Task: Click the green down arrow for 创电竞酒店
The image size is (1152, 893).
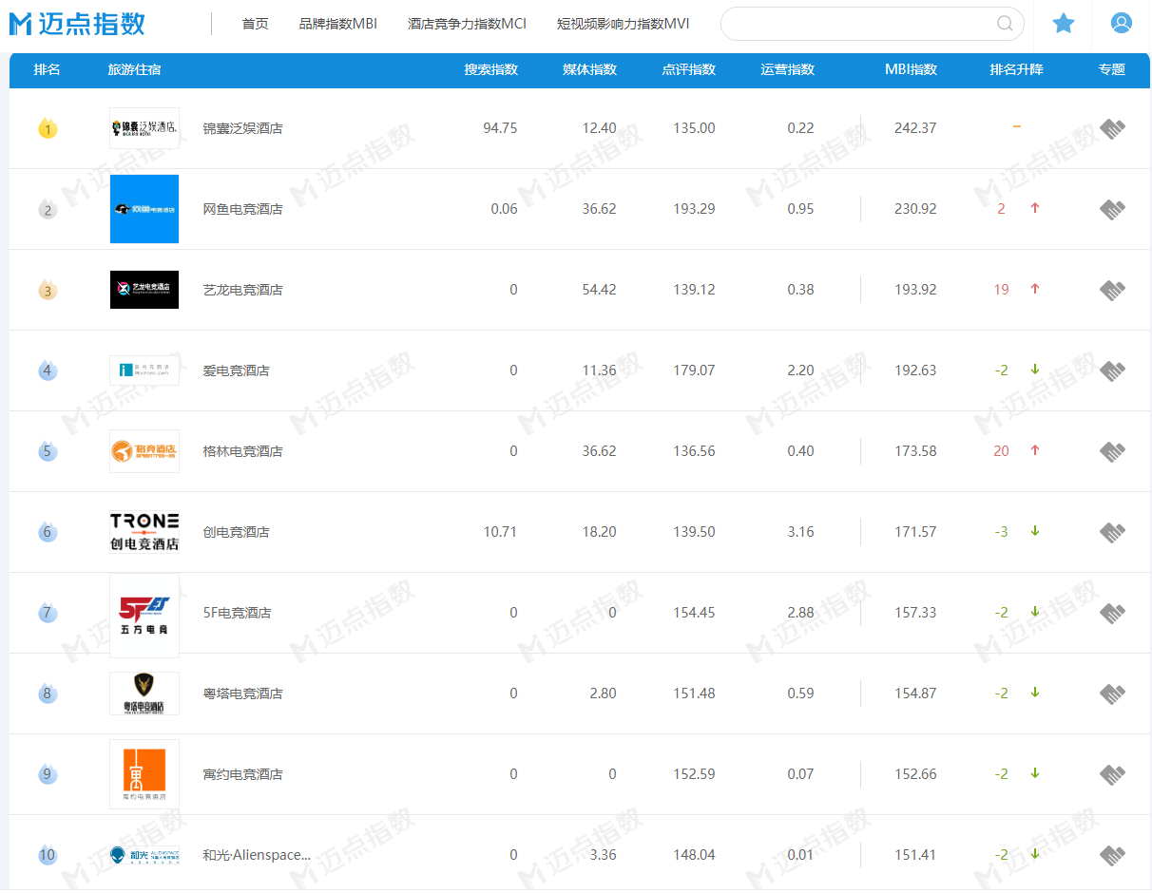Action: [1035, 531]
